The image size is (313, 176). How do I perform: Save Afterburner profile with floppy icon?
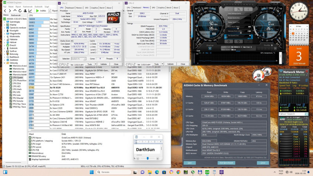click(275, 48)
